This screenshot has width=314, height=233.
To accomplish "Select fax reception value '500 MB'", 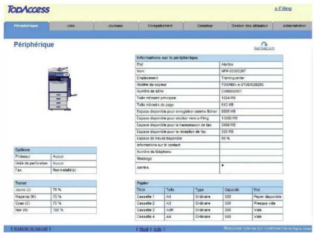I will tap(227, 132).
